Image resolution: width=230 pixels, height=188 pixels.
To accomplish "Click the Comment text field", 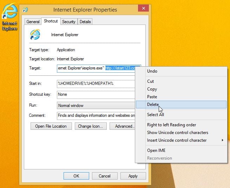I will [96, 116].
